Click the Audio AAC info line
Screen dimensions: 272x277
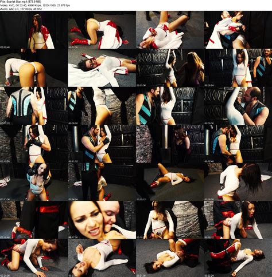(x=21, y=9)
